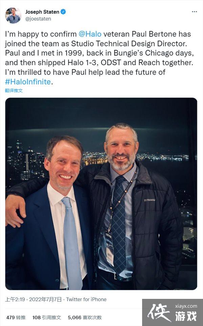The image size is (203, 326).
Task: Follow the @Halo mention link
Action: (x=90, y=34)
